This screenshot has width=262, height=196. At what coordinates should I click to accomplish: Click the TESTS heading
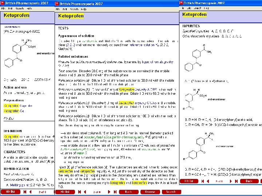point(63,28)
